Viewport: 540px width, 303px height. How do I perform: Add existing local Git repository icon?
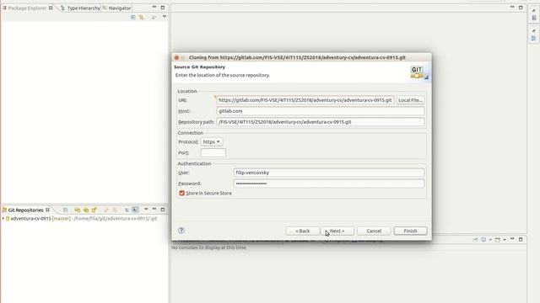(x=77, y=210)
